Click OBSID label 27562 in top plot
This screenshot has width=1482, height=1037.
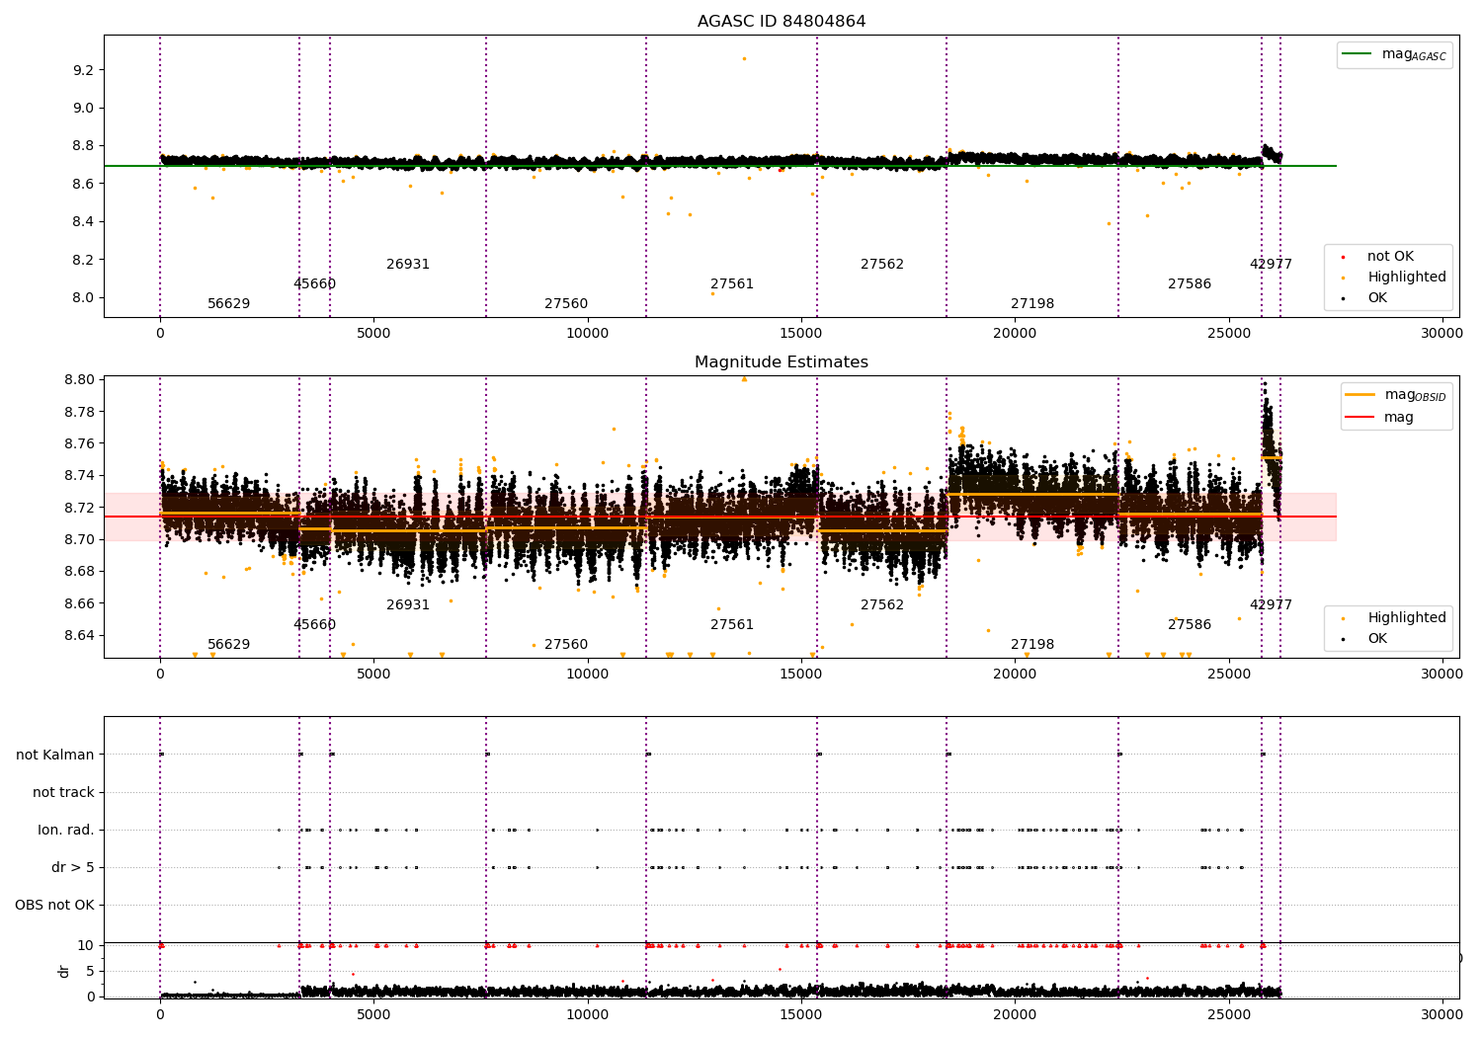(882, 265)
